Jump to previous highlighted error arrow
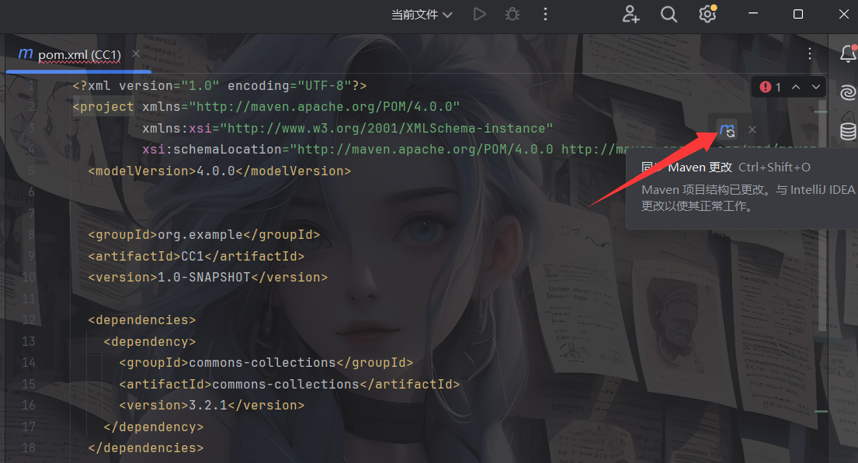858x463 pixels. (796, 88)
